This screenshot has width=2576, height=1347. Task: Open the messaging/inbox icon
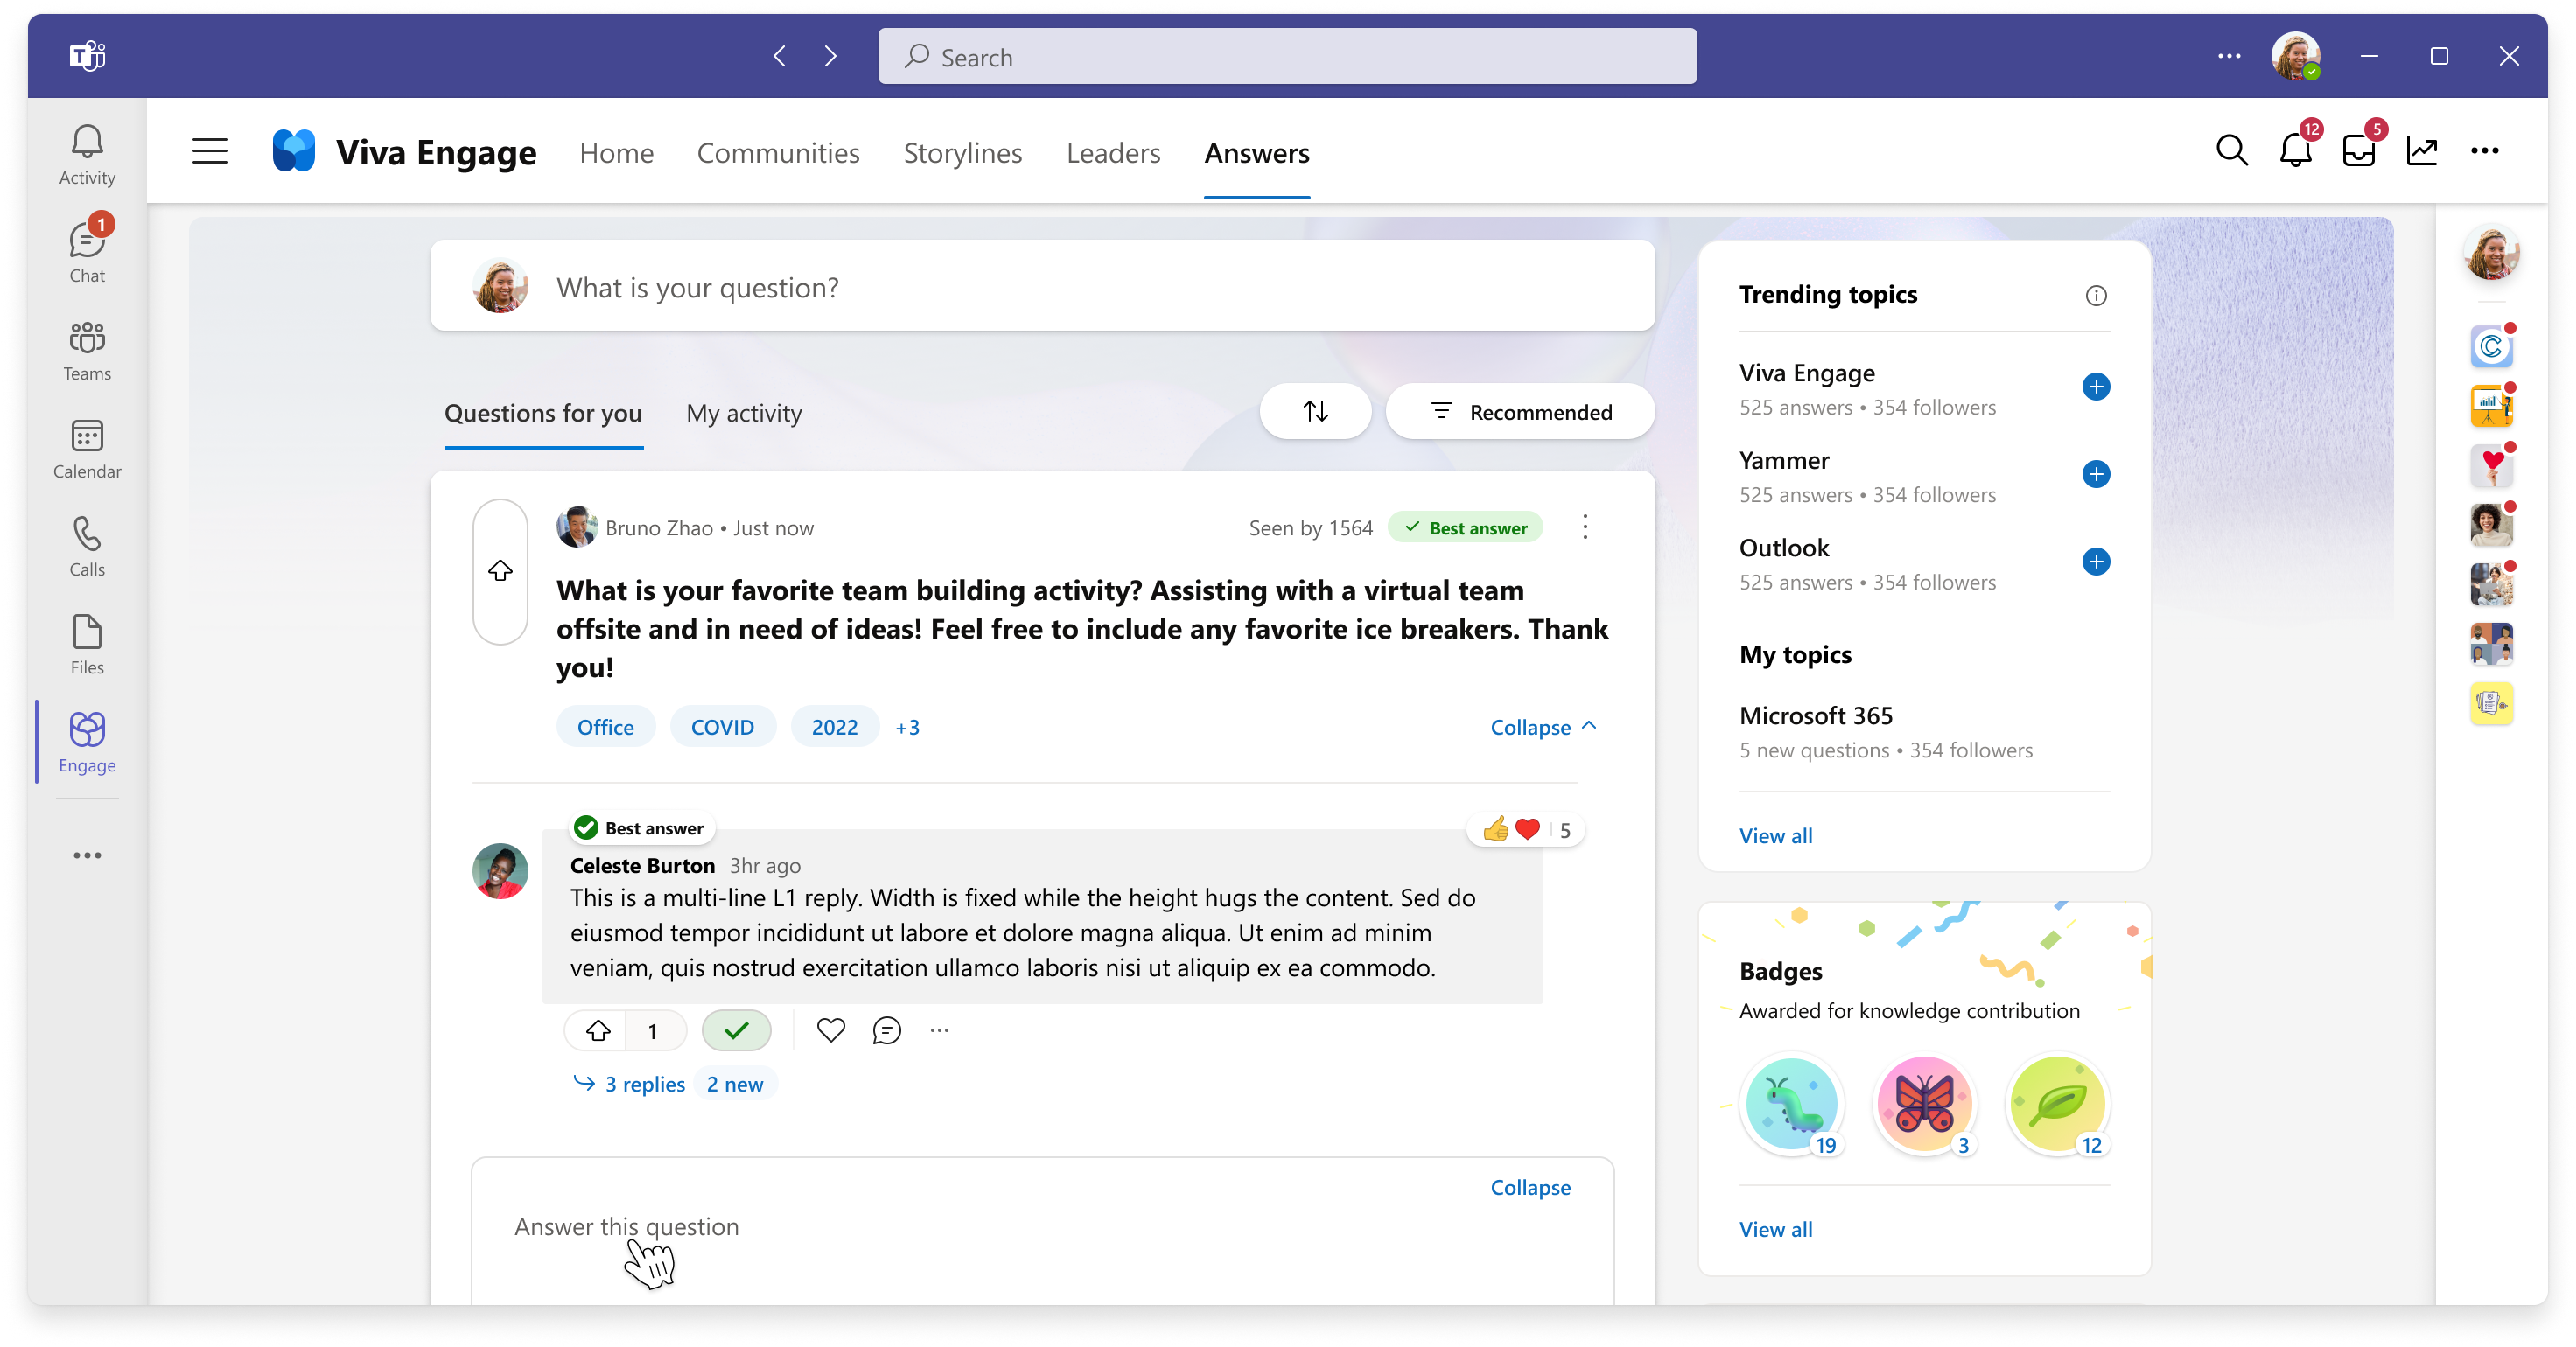(2358, 151)
